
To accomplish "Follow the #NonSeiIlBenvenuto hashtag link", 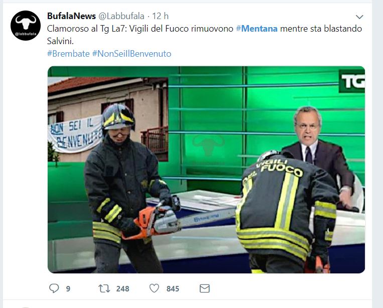I will (x=132, y=54).
